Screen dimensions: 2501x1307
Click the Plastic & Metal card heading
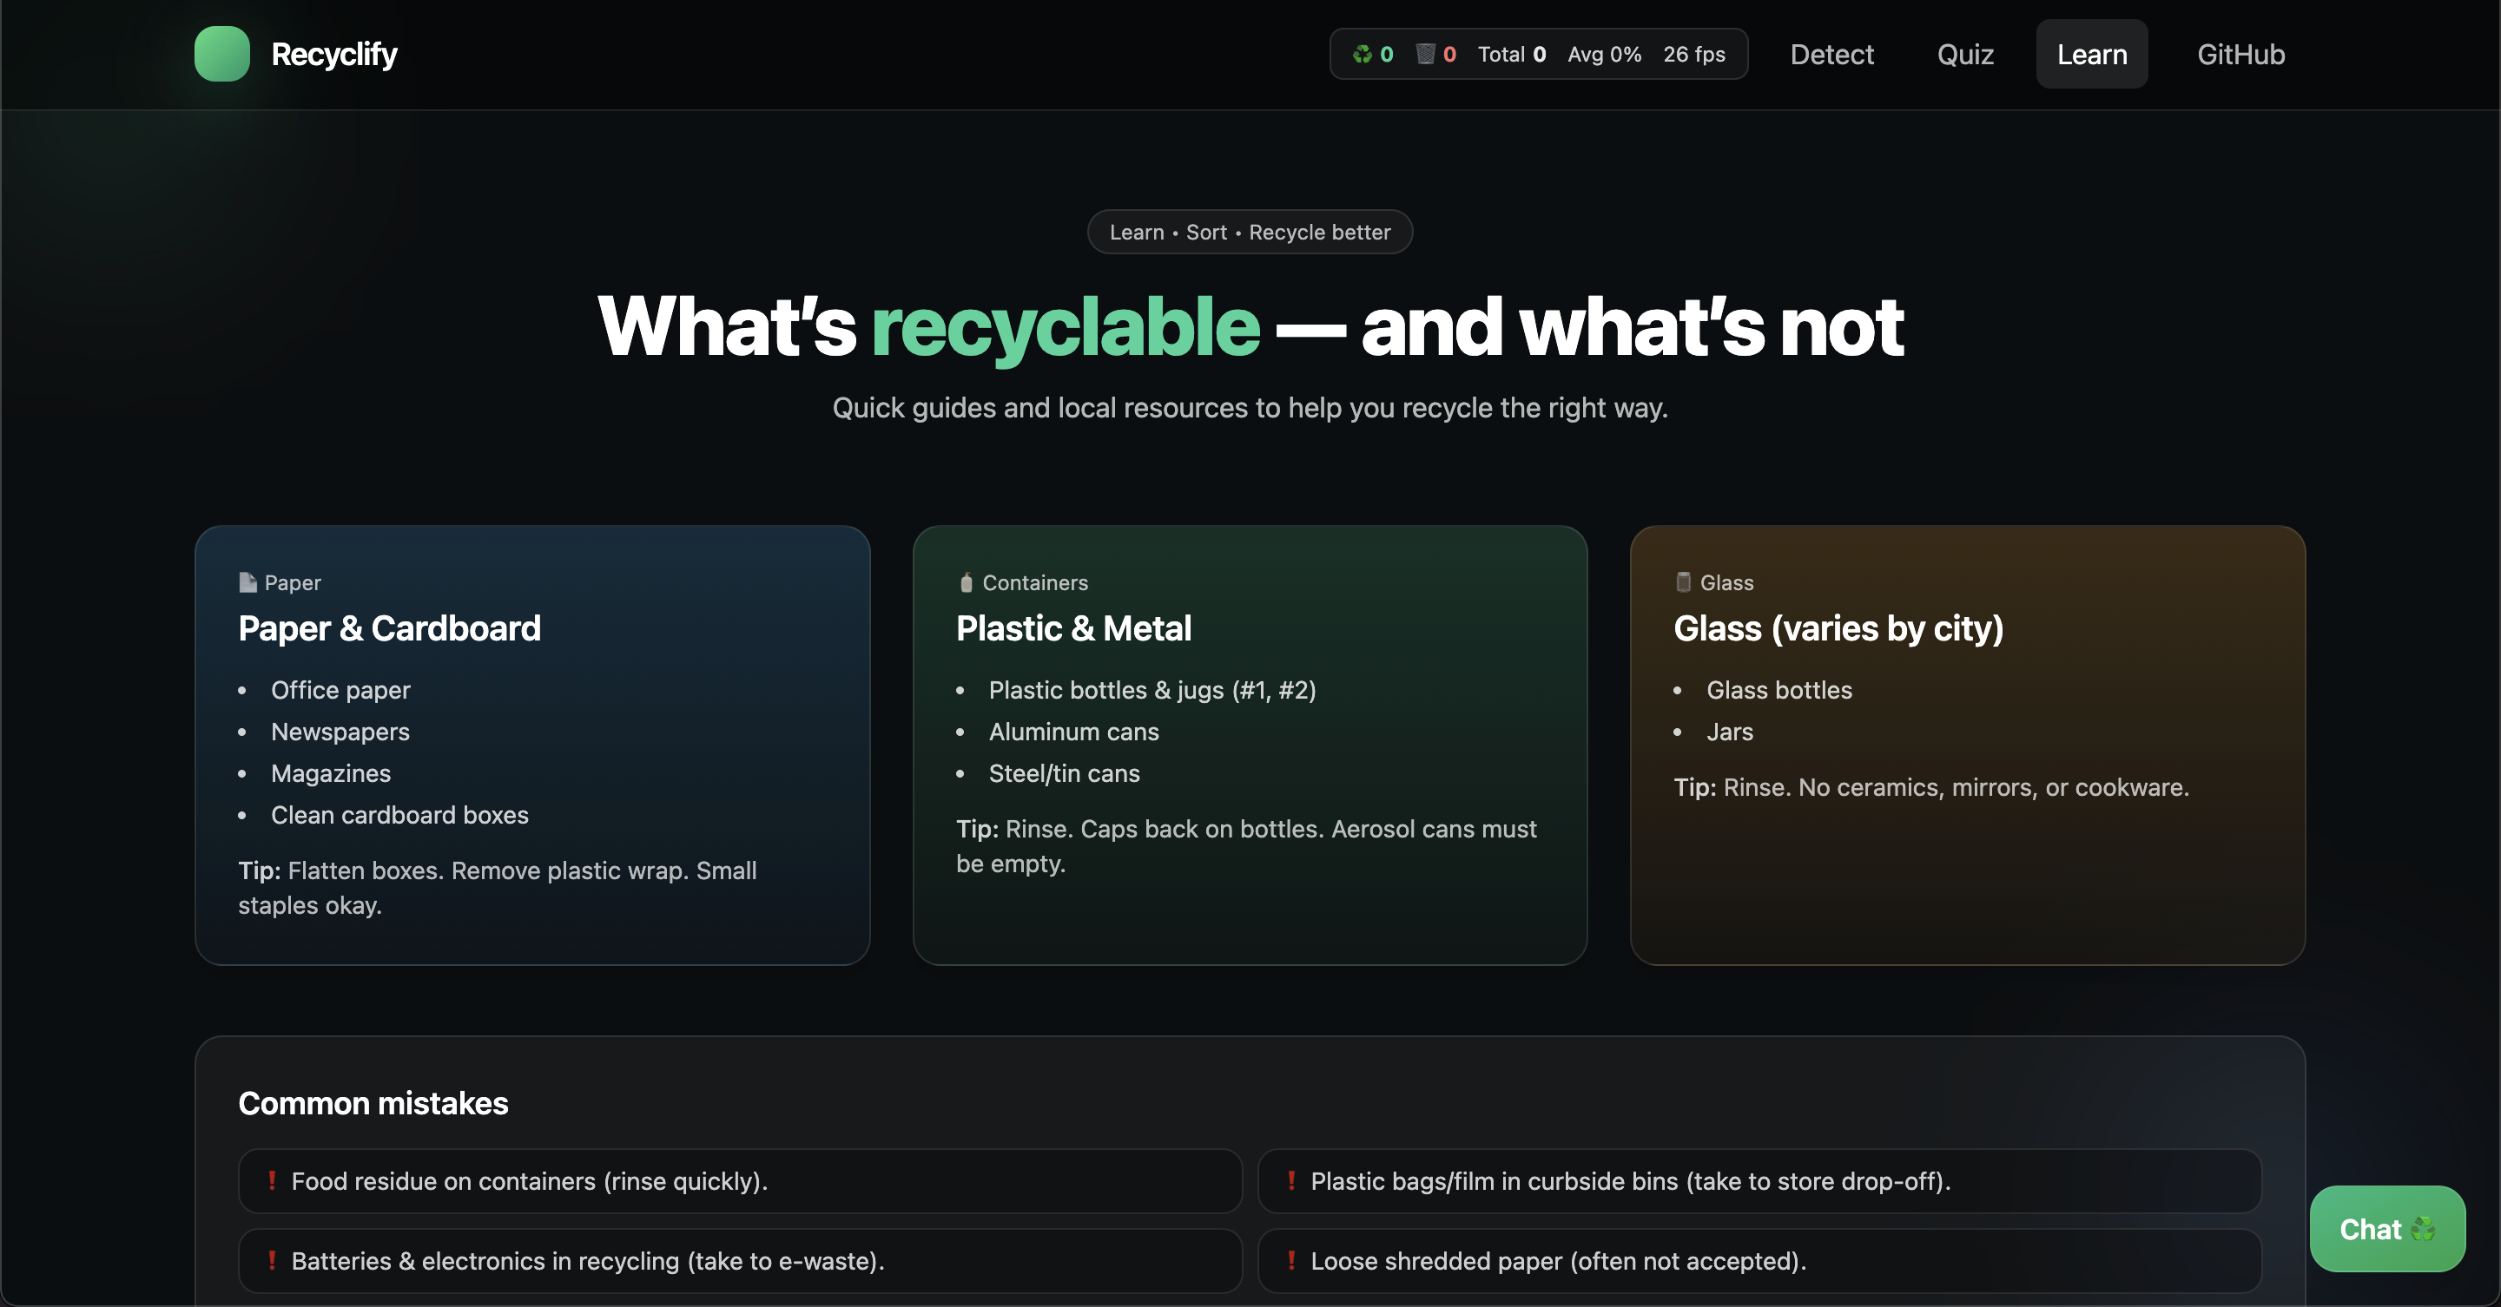click(x=1072, y=628)
